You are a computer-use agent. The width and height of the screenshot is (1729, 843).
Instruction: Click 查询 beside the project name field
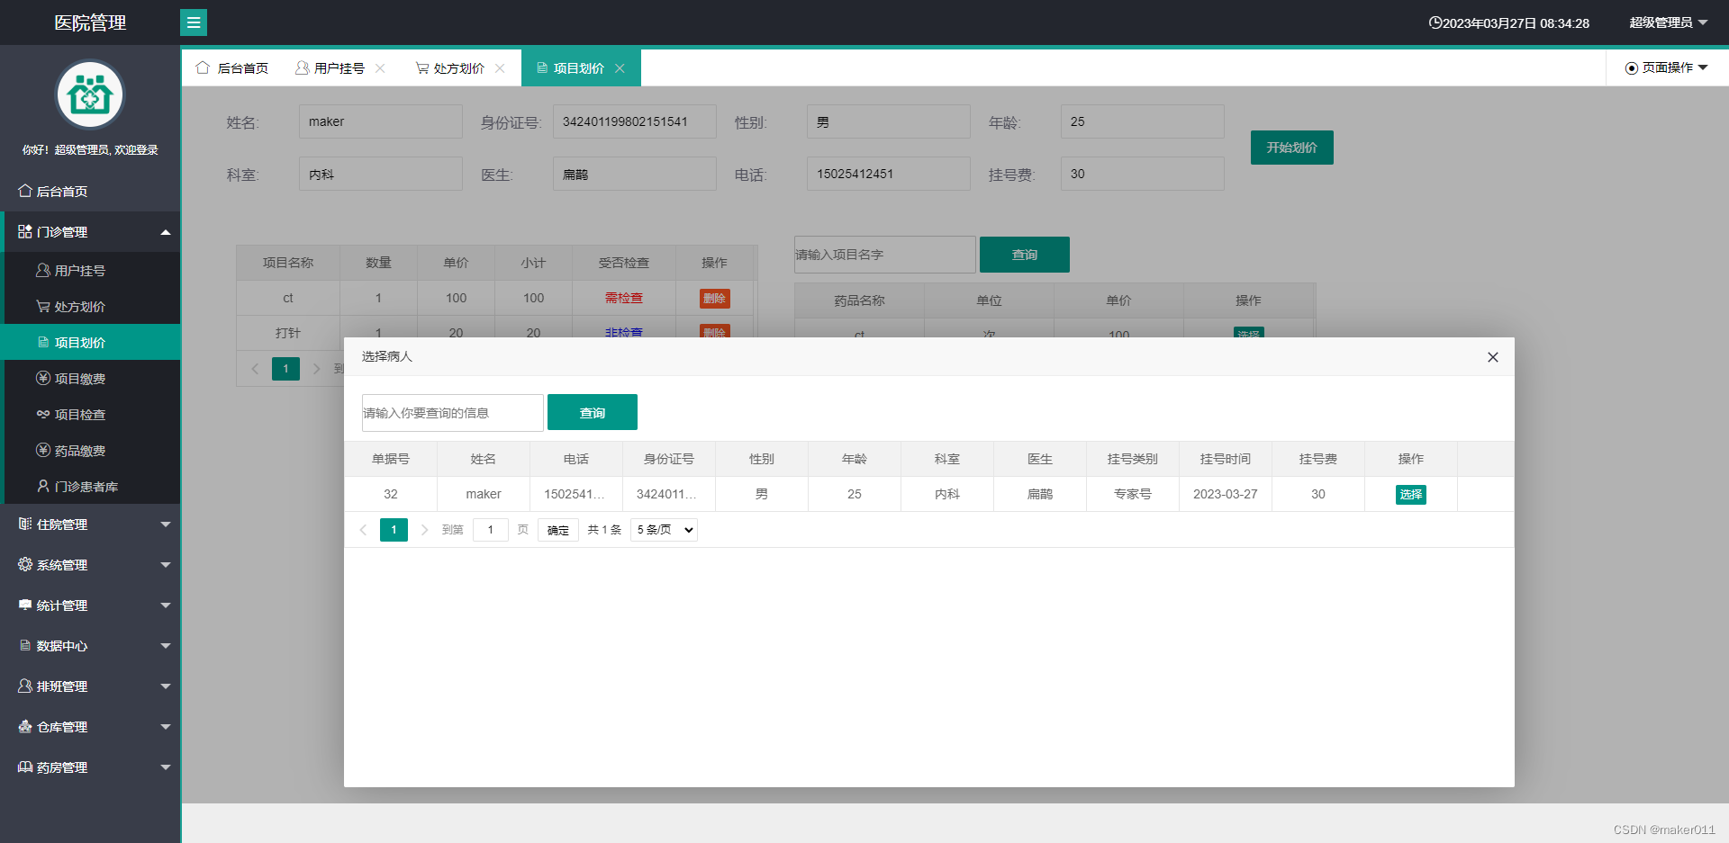click(1025, 255)
